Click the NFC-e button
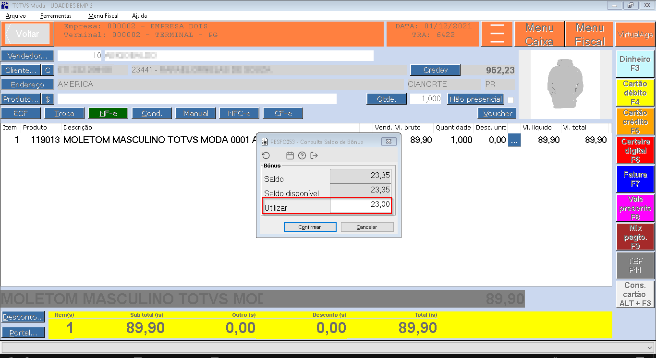The image size is (656, 358). tap(239, 114)
